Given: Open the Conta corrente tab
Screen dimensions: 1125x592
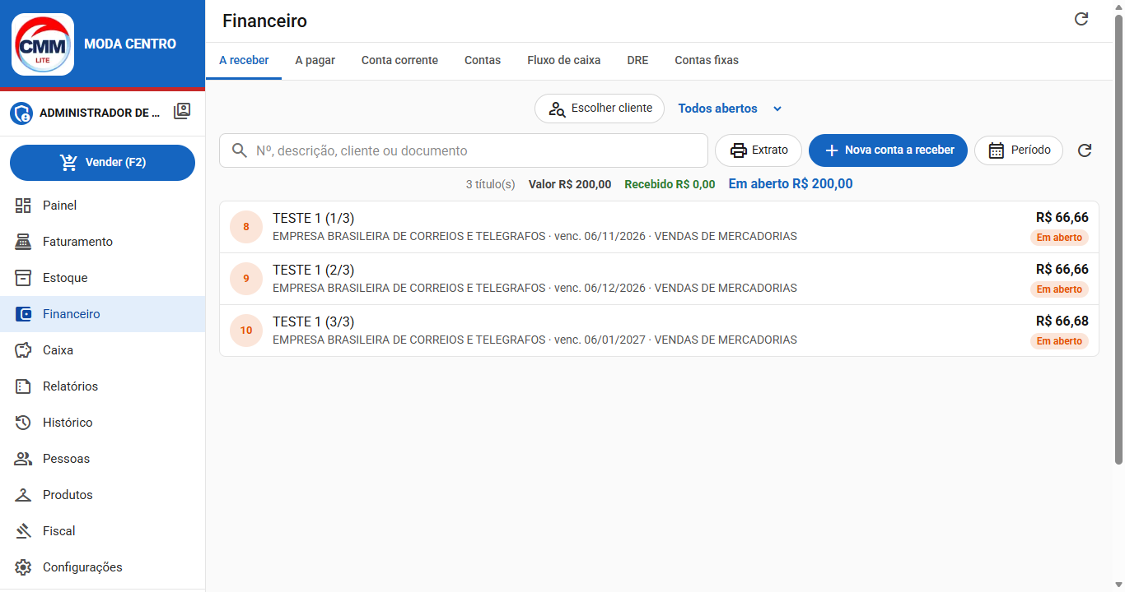Looking at the screenshot, I should tap(399, 60).
